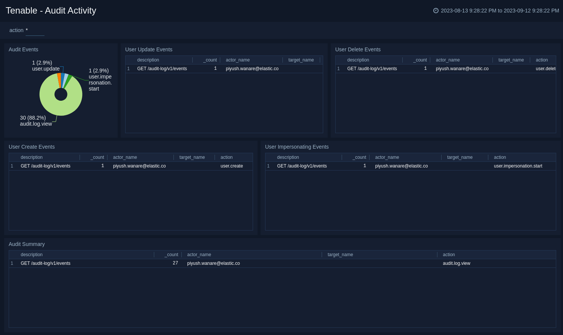Click the User Impersonating Events panel title

297,147
